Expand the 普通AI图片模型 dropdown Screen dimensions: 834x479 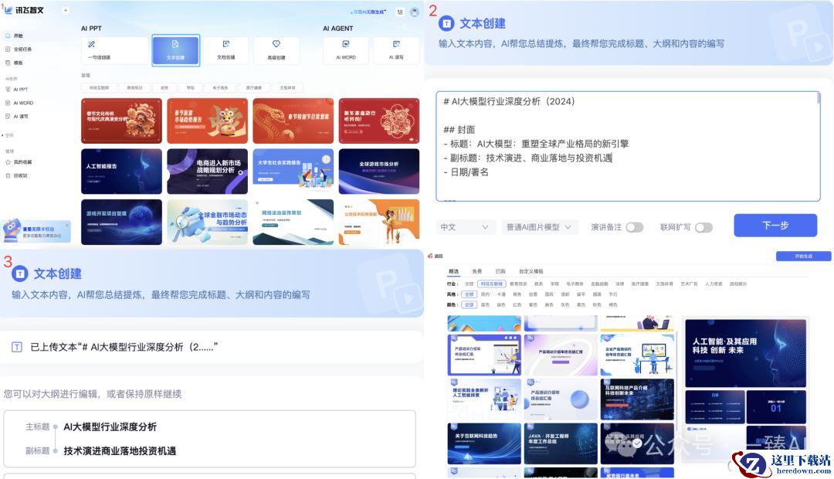pyautogui.click(x=538, y=227)
